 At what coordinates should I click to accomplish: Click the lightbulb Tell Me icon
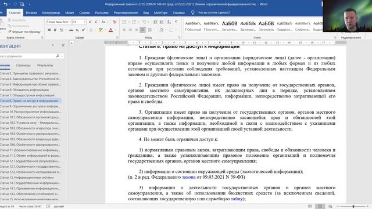click(x=192, y=13)
